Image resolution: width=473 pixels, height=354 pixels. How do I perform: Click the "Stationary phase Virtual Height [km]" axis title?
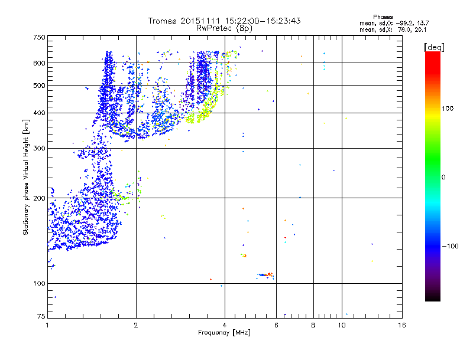26,178
